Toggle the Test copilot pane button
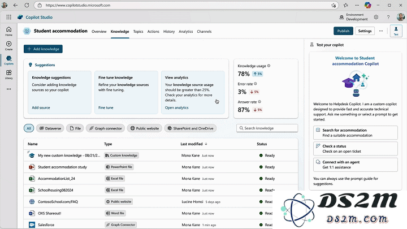 coord(396,31)
